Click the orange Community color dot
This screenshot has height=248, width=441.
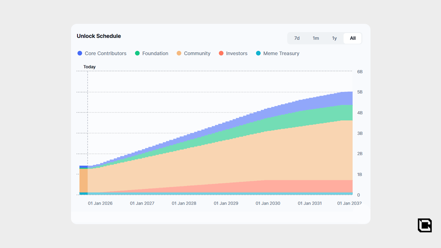pos(179,53)
